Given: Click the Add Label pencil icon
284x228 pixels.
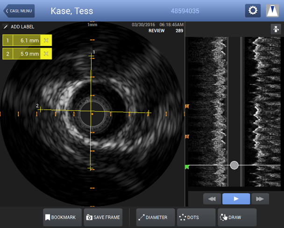Looking at the screenshot, I should pyautogui.click(x=6, y=27).
